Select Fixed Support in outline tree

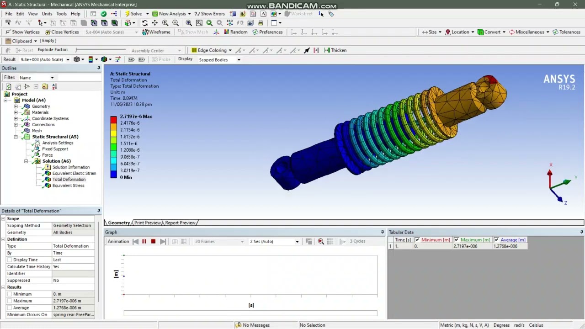(55, 149)
